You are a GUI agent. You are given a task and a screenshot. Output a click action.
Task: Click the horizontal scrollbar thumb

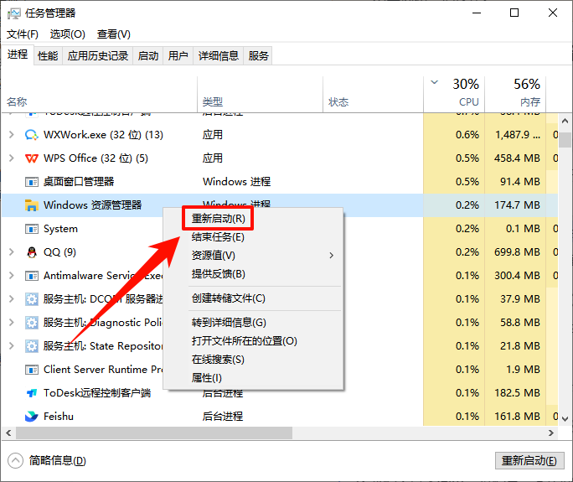154,433
